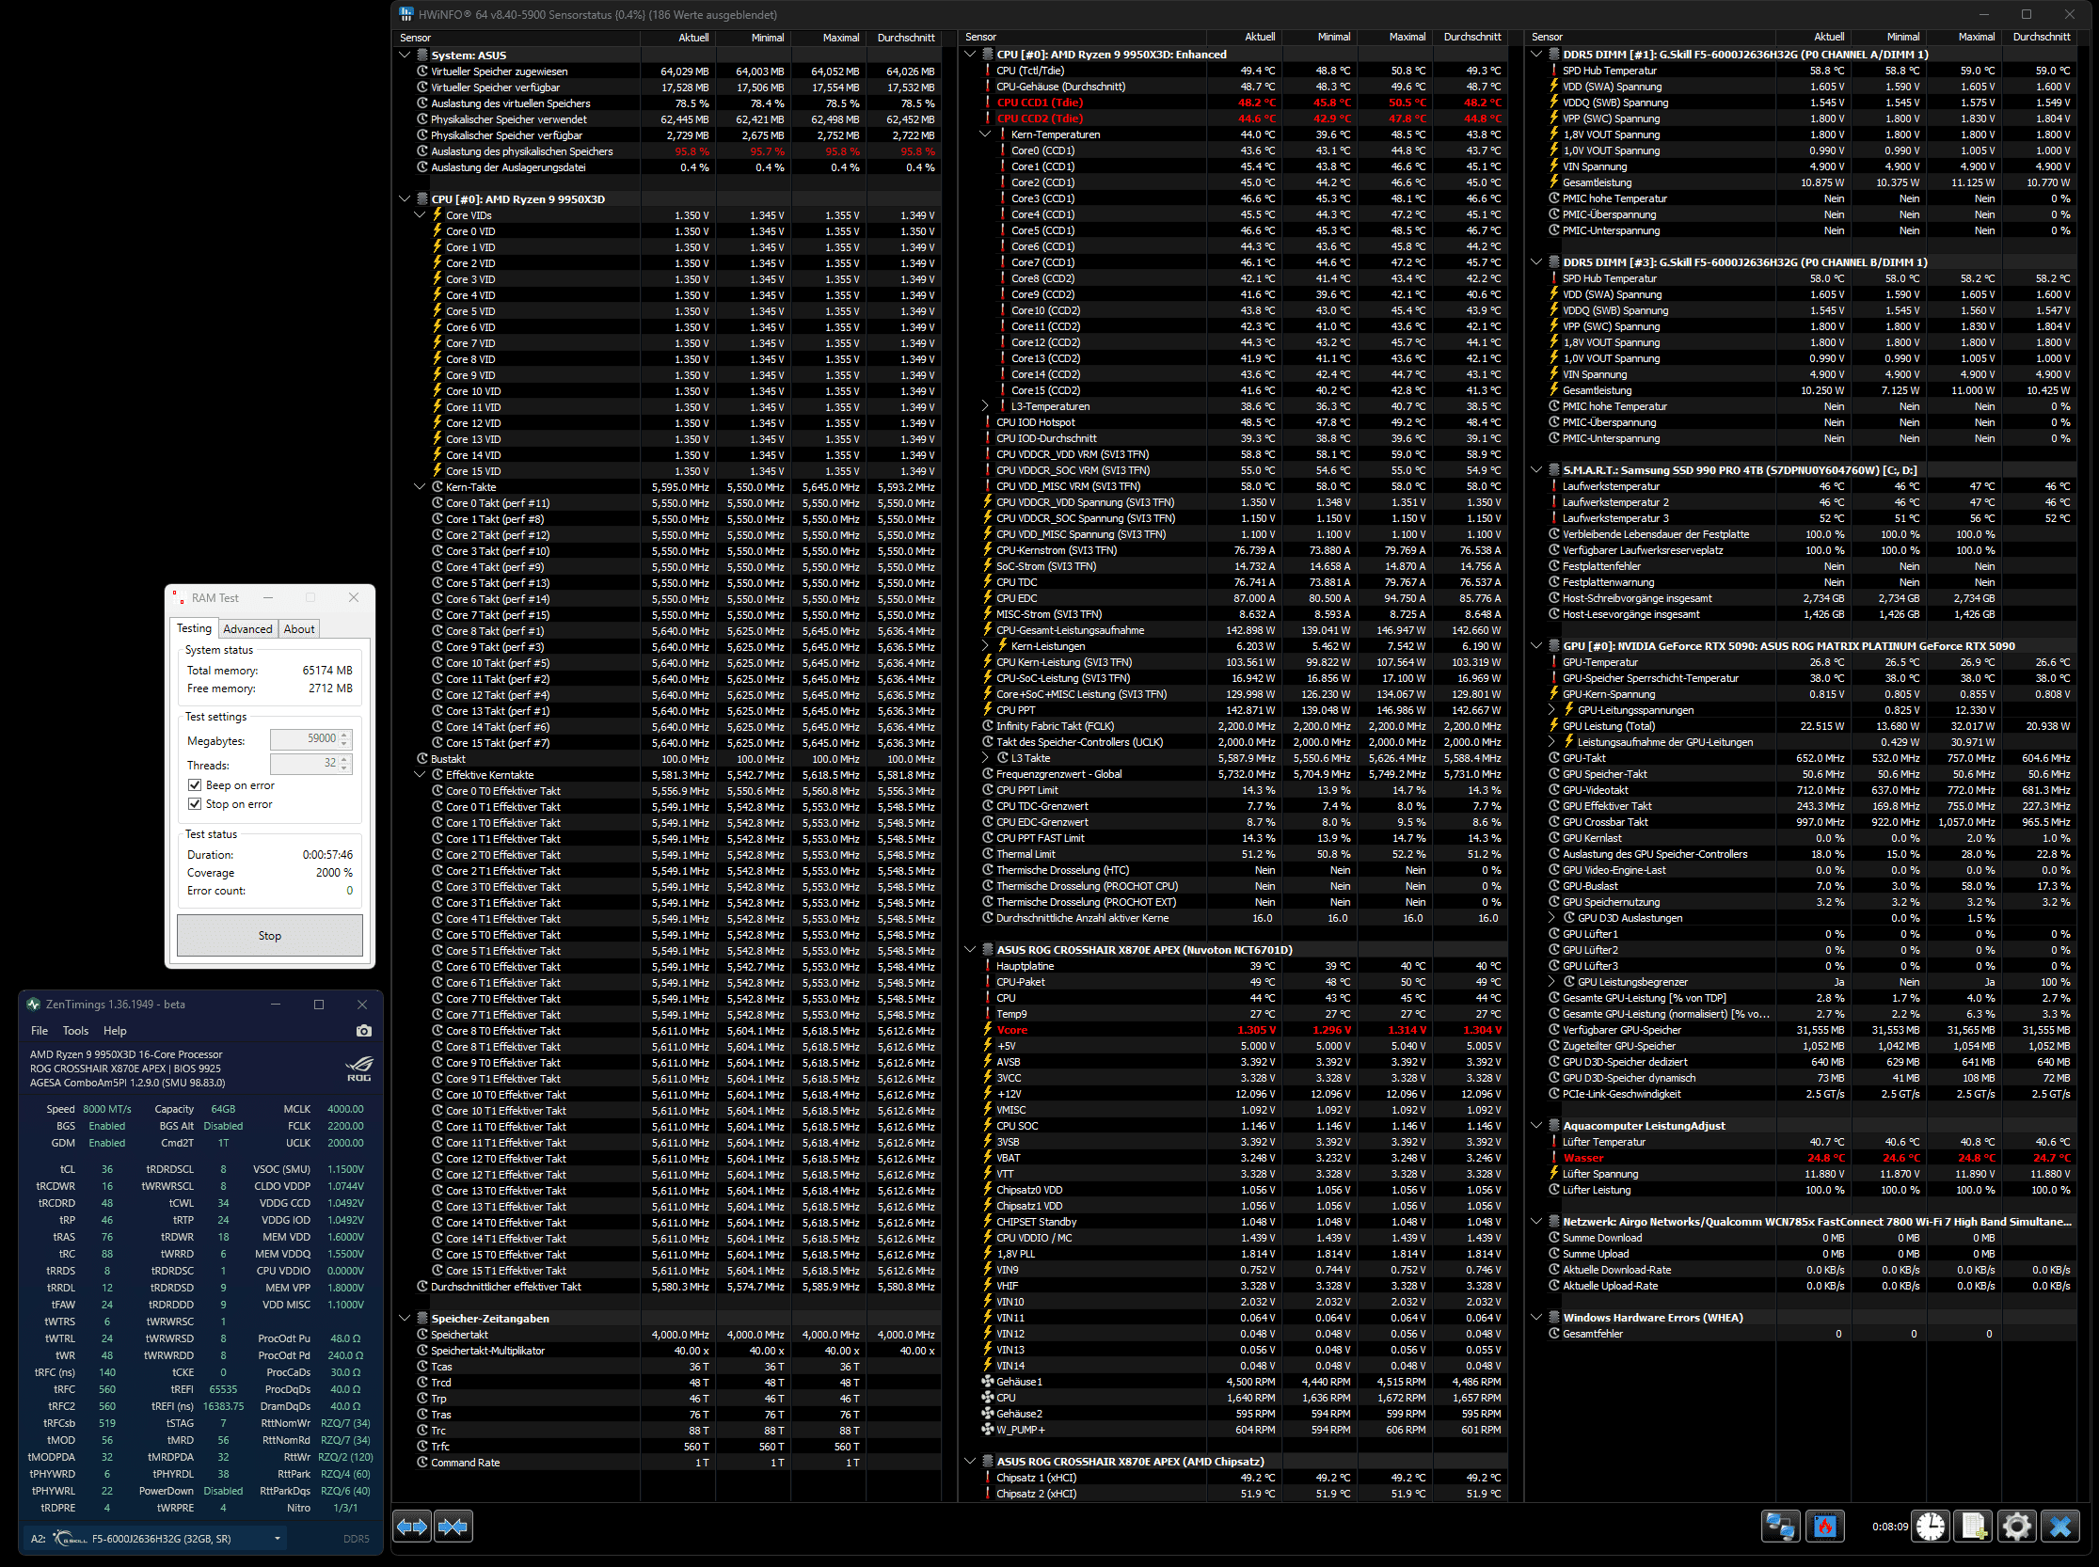Click the clock reset timer icon
This screenshot has width=2099, height=1567.
(1930, 1527)
